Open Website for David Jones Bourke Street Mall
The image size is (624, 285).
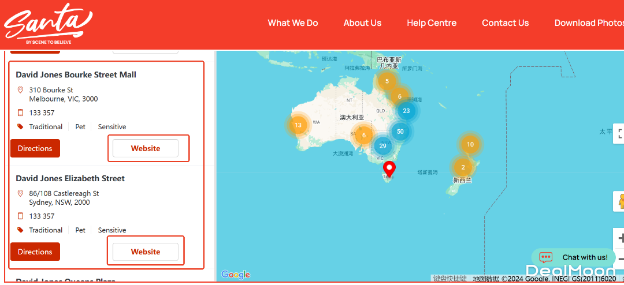click(146, 148)
